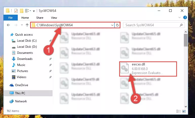The image size is (195, 118).
Task: Switch to the Home ribbon tab
Action: tap(25, 18)
